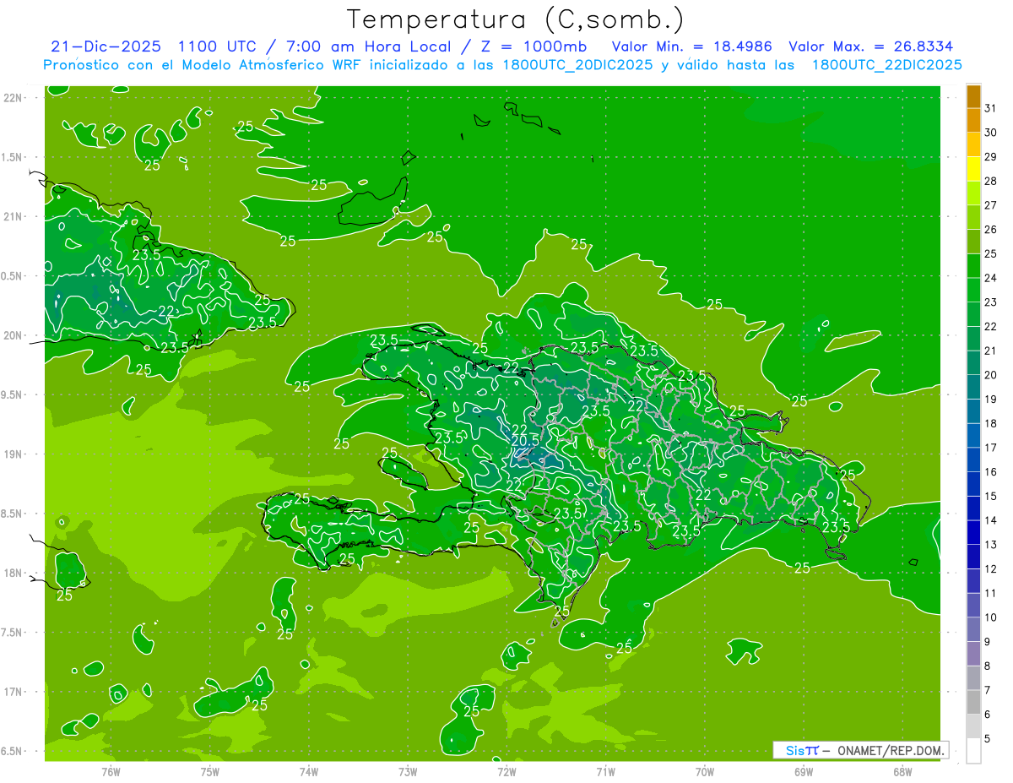Click the color scale value 10
This screenshot has height=783, width=1013.
point(990,617)
